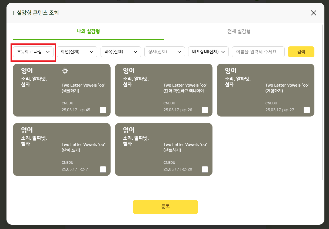Switch to the 전체 실감형 tab
Screen dimensions: 329x229
click(239, 32)
